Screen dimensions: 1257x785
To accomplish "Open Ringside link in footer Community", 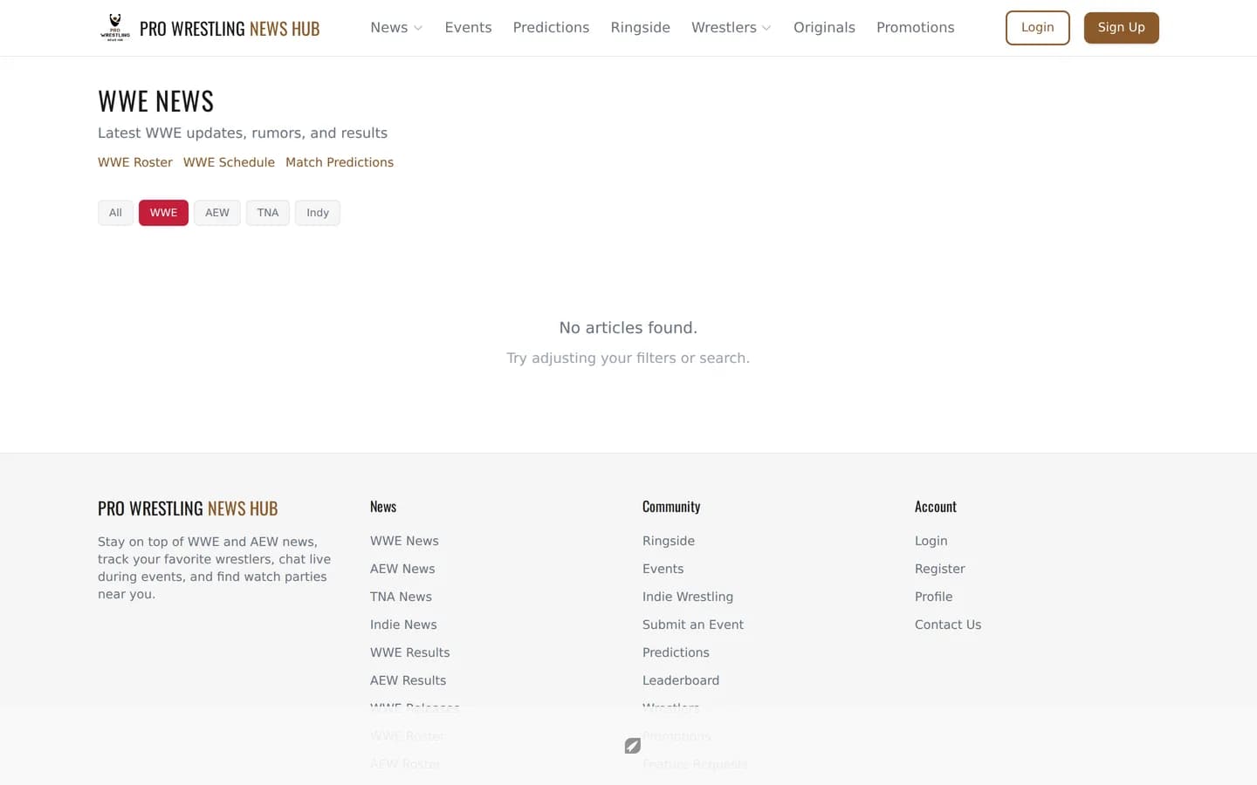I will point(669,541).
